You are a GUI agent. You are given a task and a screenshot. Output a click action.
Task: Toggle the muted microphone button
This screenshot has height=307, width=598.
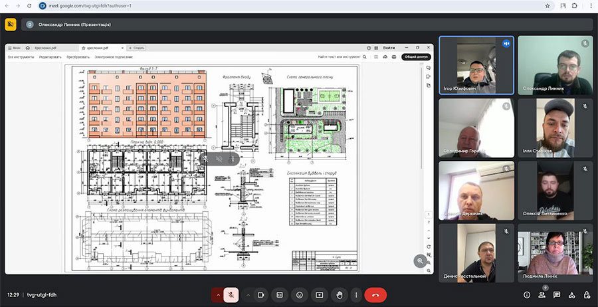[231, 294]
